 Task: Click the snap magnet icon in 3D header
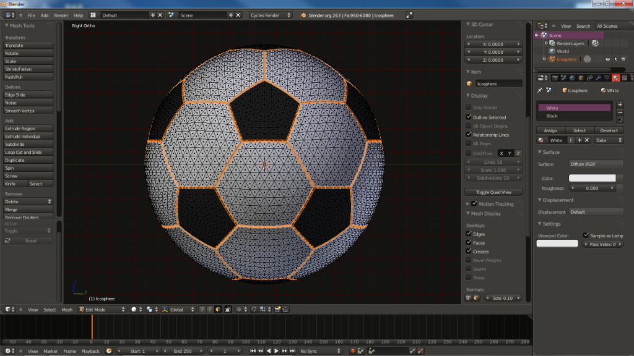pos(254,309)
